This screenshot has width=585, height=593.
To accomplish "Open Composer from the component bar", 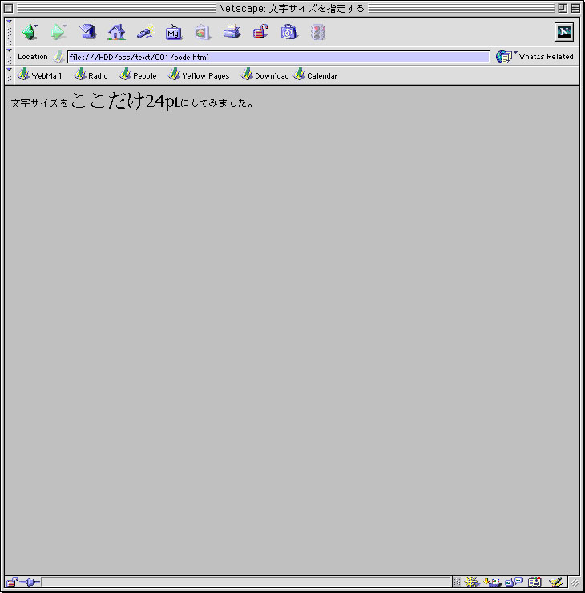I will tap(556, 582).
